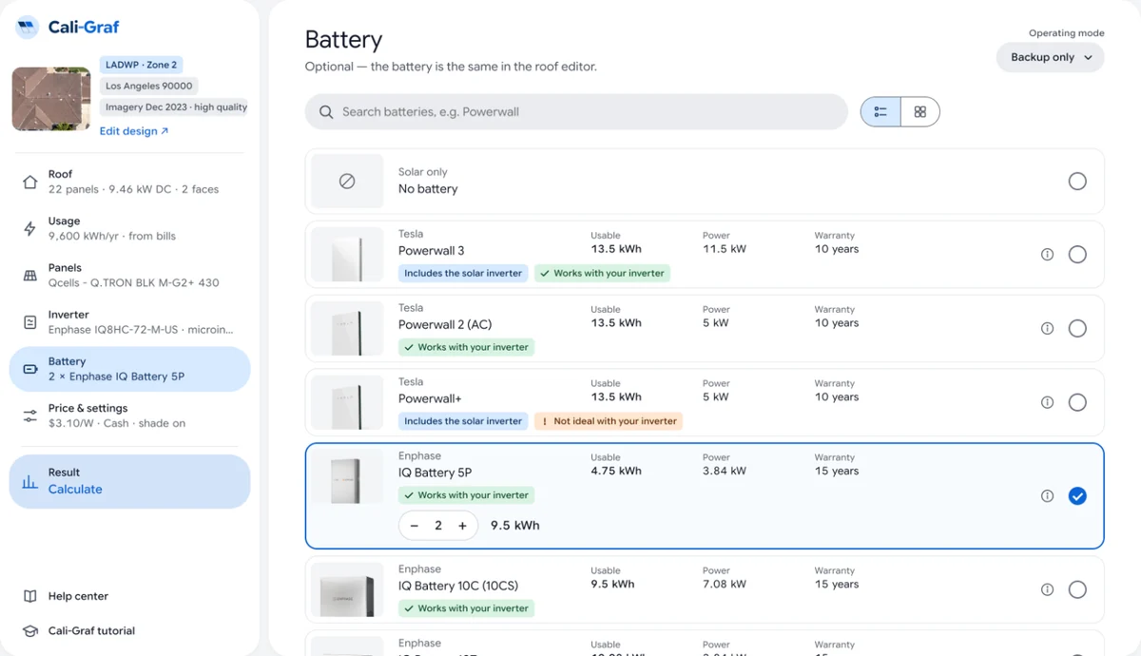Click the Help center book icon

[x=29, y=596]
